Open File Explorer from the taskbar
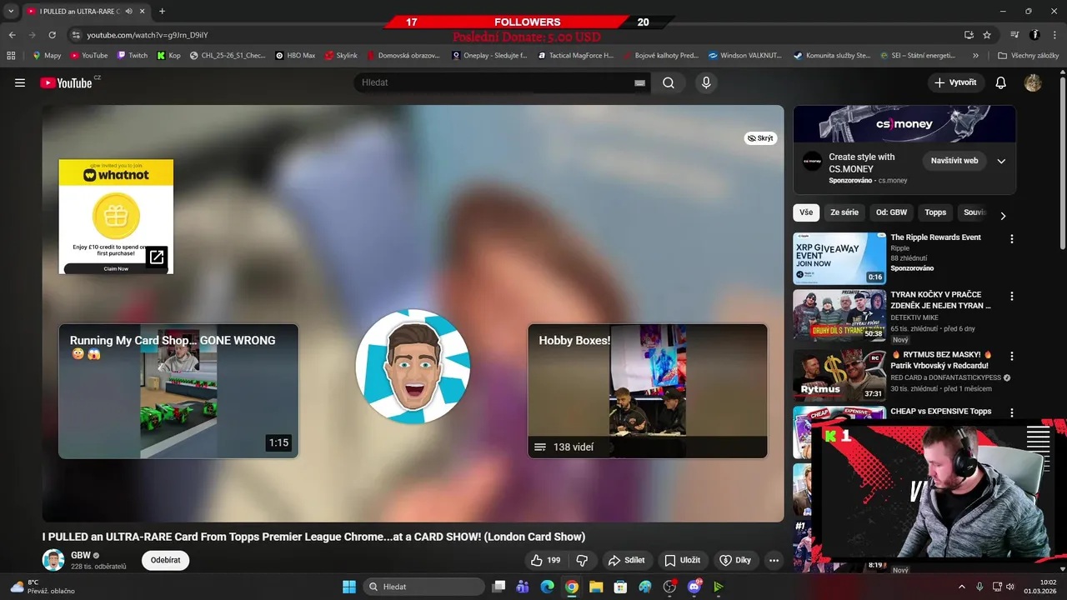1067x600 pixels. [x=596, y=587]
